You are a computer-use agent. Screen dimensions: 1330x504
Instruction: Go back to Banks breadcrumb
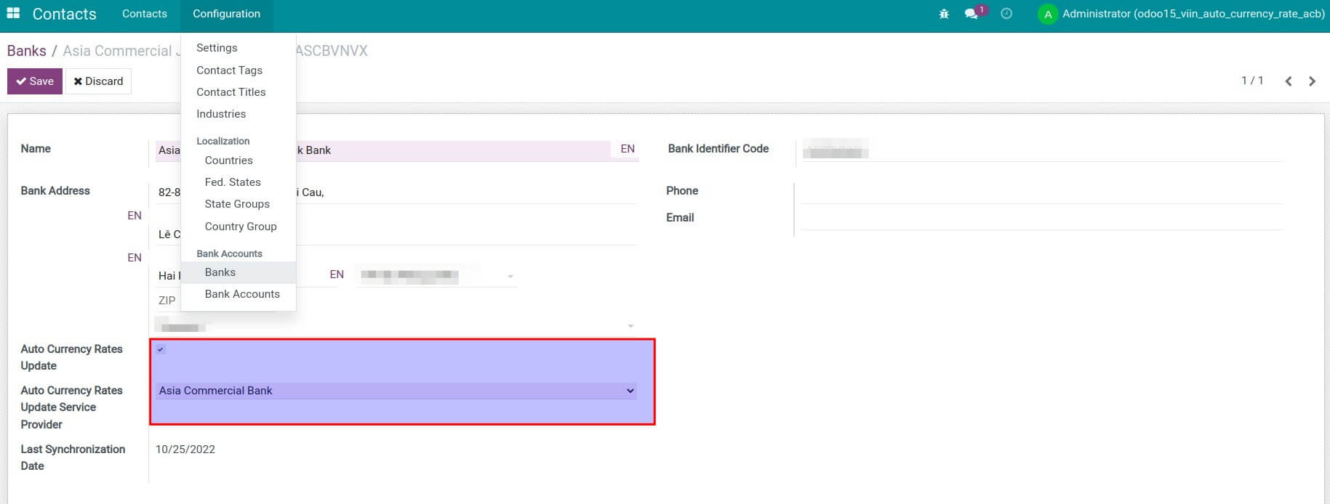[27, 51]
